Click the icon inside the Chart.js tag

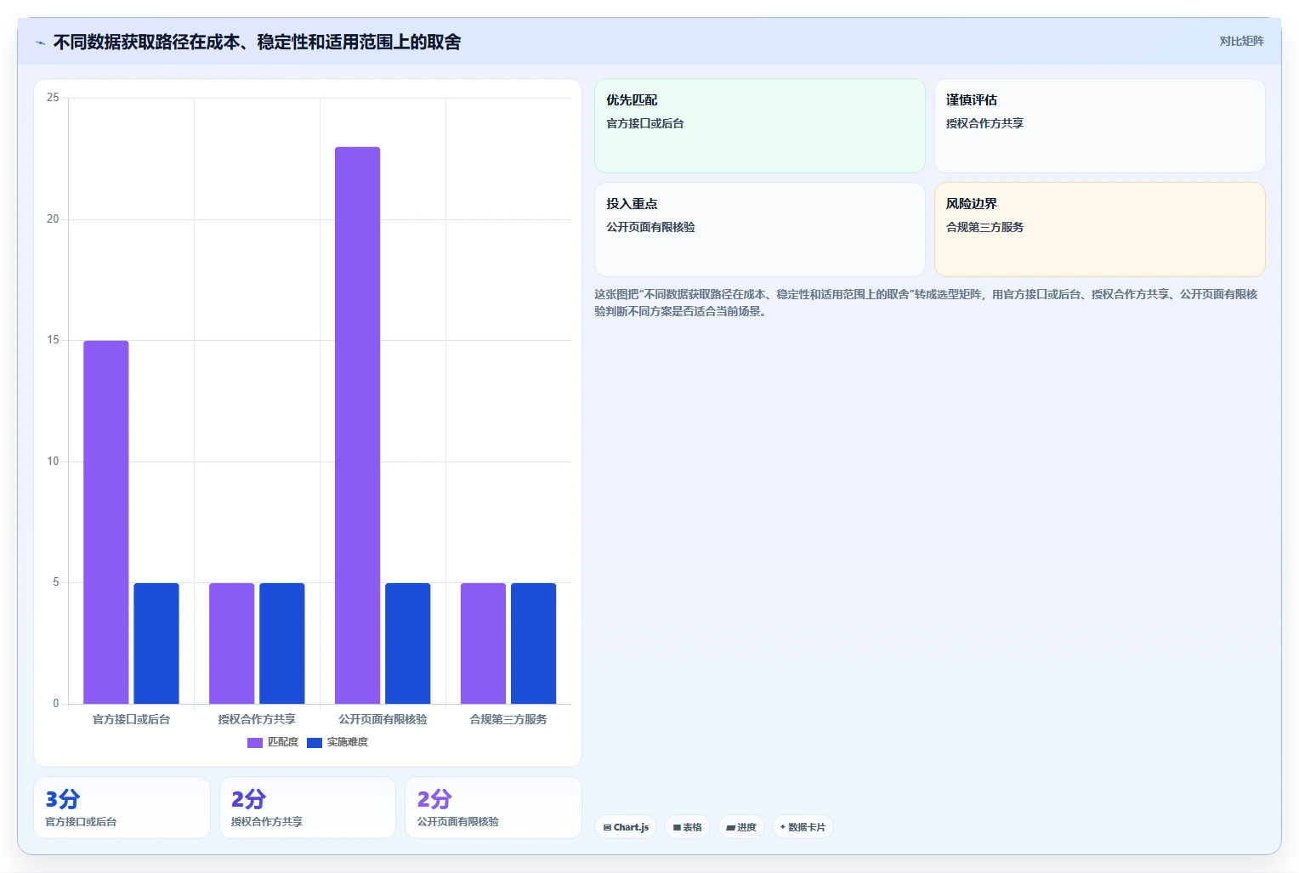click(x=607, y=827)
